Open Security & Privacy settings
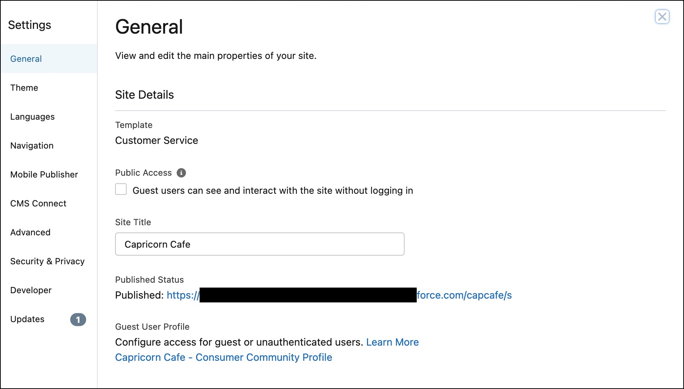The height and width of the screenshot is (389, 684). pyautogui.click(x=47, y=261)
